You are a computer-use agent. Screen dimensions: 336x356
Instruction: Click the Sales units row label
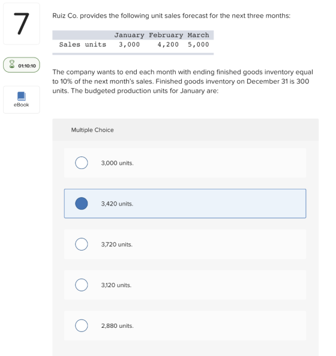[x=83, y=44]
